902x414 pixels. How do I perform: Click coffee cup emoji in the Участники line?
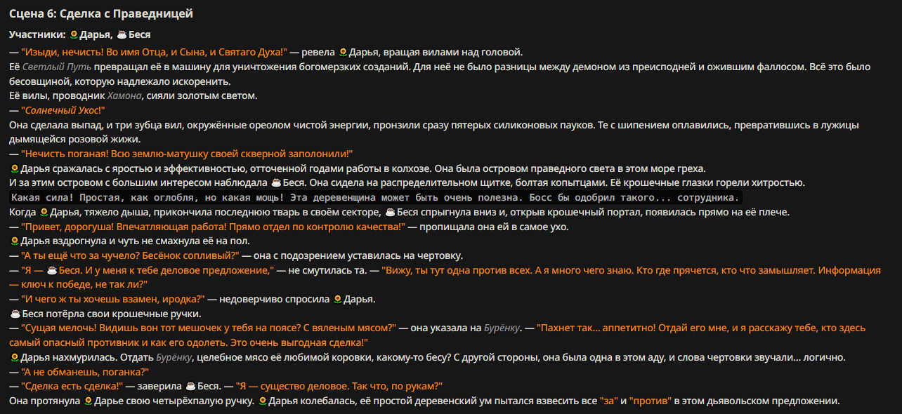pyautogui.click(x=121, y=34)
